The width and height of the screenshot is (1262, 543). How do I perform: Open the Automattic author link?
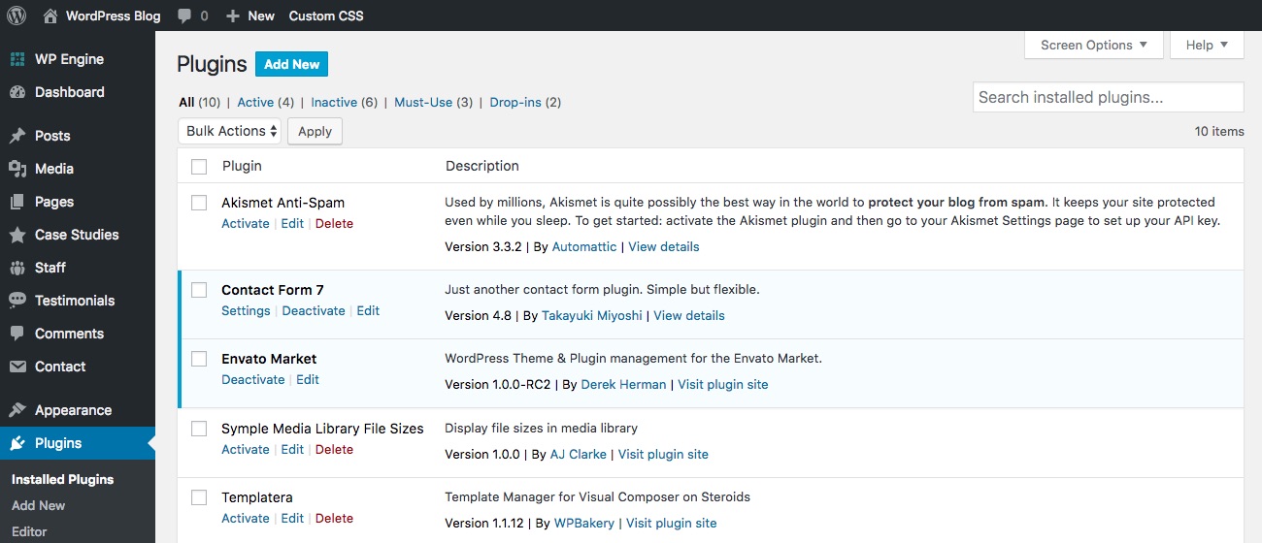point(584,246)
